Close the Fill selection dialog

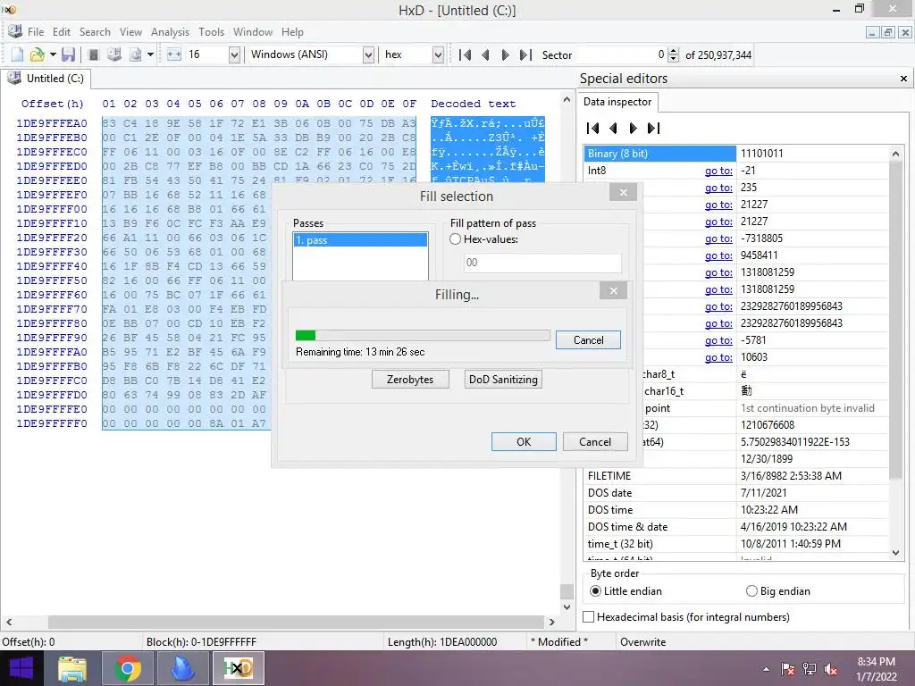(x=623, y=193)
